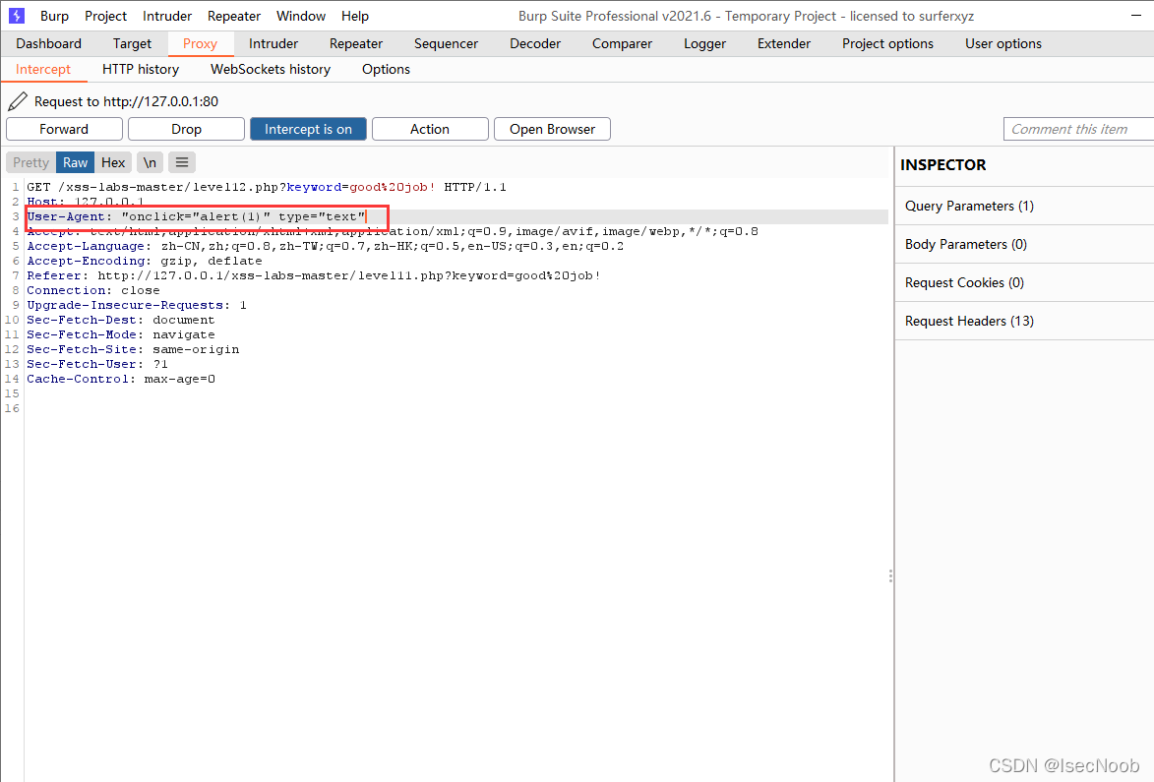Click the Sec-Fetch-Dest header line
This screenshot has width=1154, height=782.
121,320
